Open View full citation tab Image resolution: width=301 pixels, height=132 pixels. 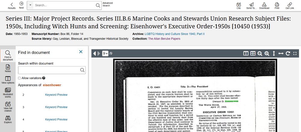point(8,107)
